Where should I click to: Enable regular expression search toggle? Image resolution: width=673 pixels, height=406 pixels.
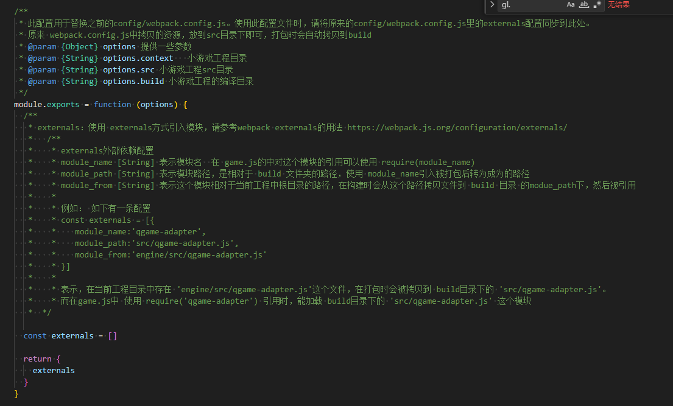click(x=597, y=5)
